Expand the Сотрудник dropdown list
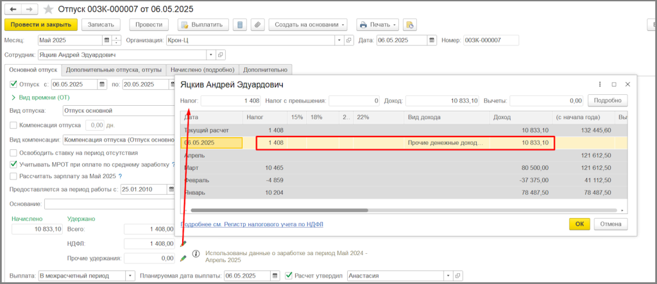 click(211, 55)
